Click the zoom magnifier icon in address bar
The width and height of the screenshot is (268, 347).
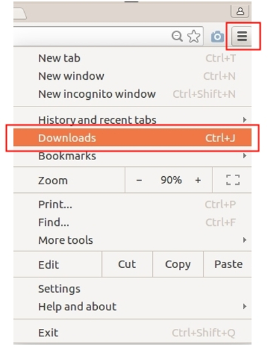click(x=177, y=36)
